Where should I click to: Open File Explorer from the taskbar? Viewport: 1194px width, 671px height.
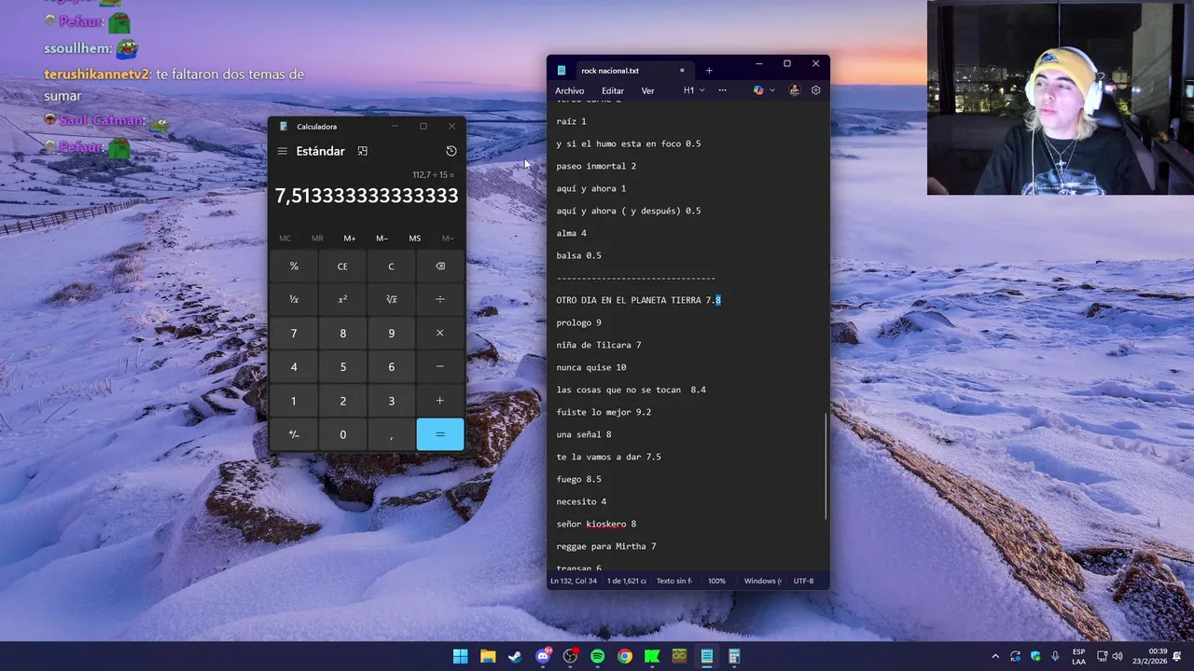[x=488, y=656]
